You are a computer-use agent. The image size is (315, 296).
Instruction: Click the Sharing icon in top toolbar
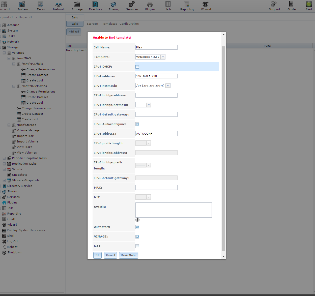(x=114, y=5)
